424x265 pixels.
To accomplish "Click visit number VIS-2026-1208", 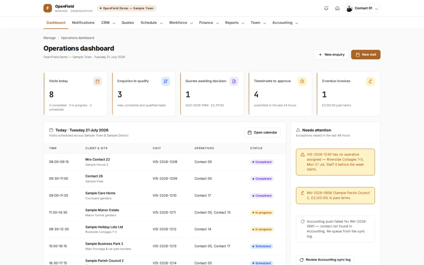I will [165, 162].
